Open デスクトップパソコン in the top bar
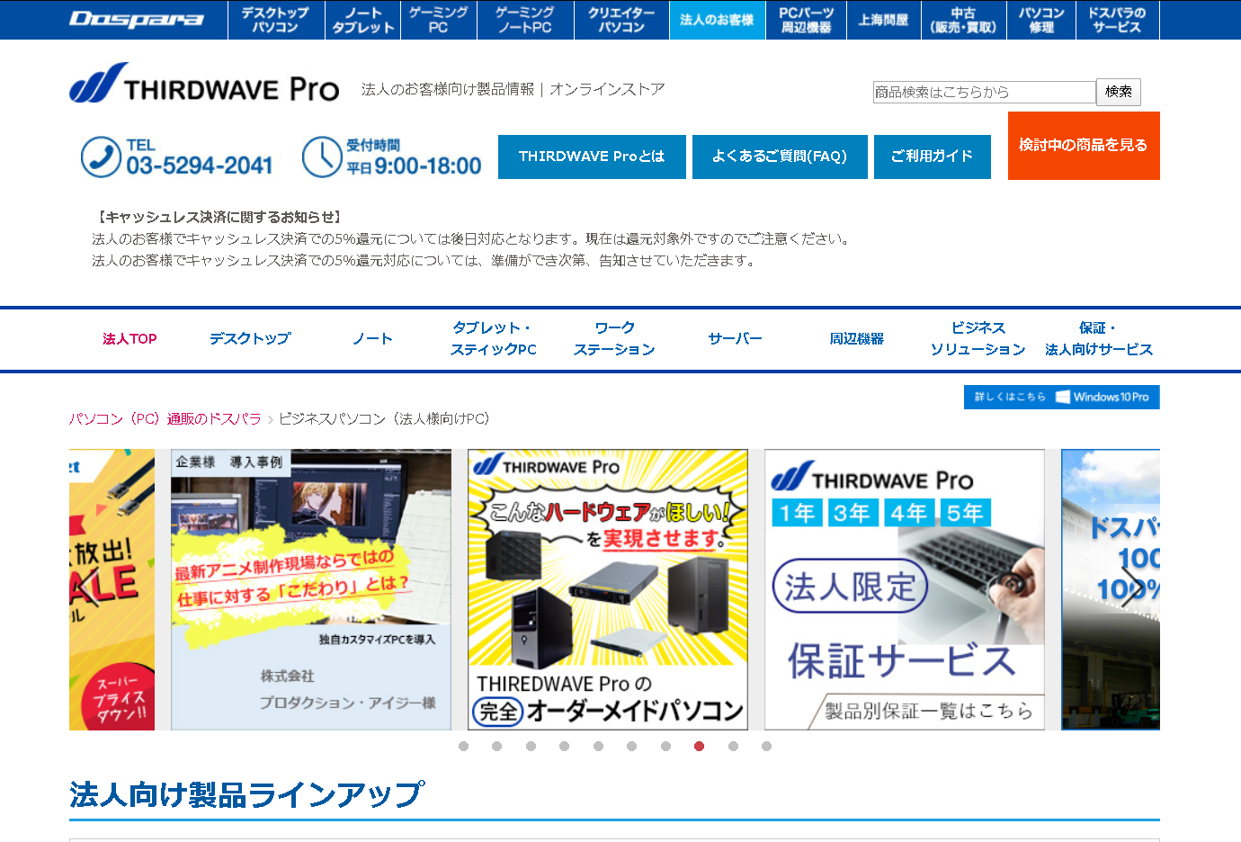 (x=275, y=20)
